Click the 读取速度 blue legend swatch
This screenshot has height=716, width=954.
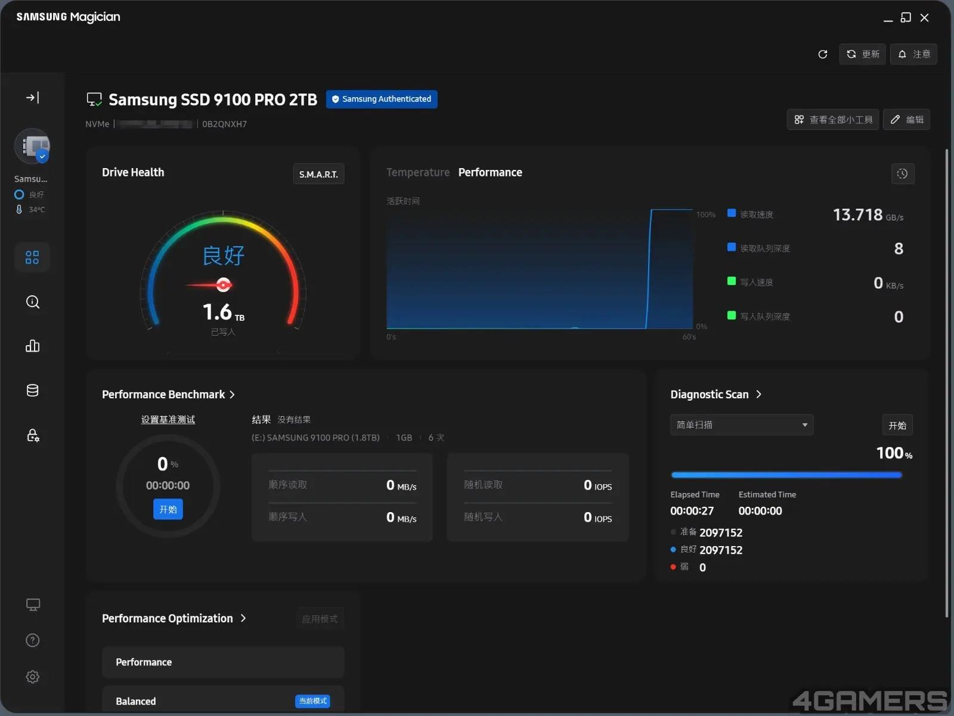click(x=732, y=213)
